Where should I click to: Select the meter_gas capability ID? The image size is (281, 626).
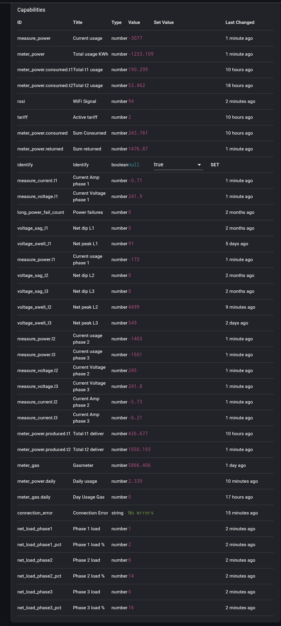tap(28, 465)
